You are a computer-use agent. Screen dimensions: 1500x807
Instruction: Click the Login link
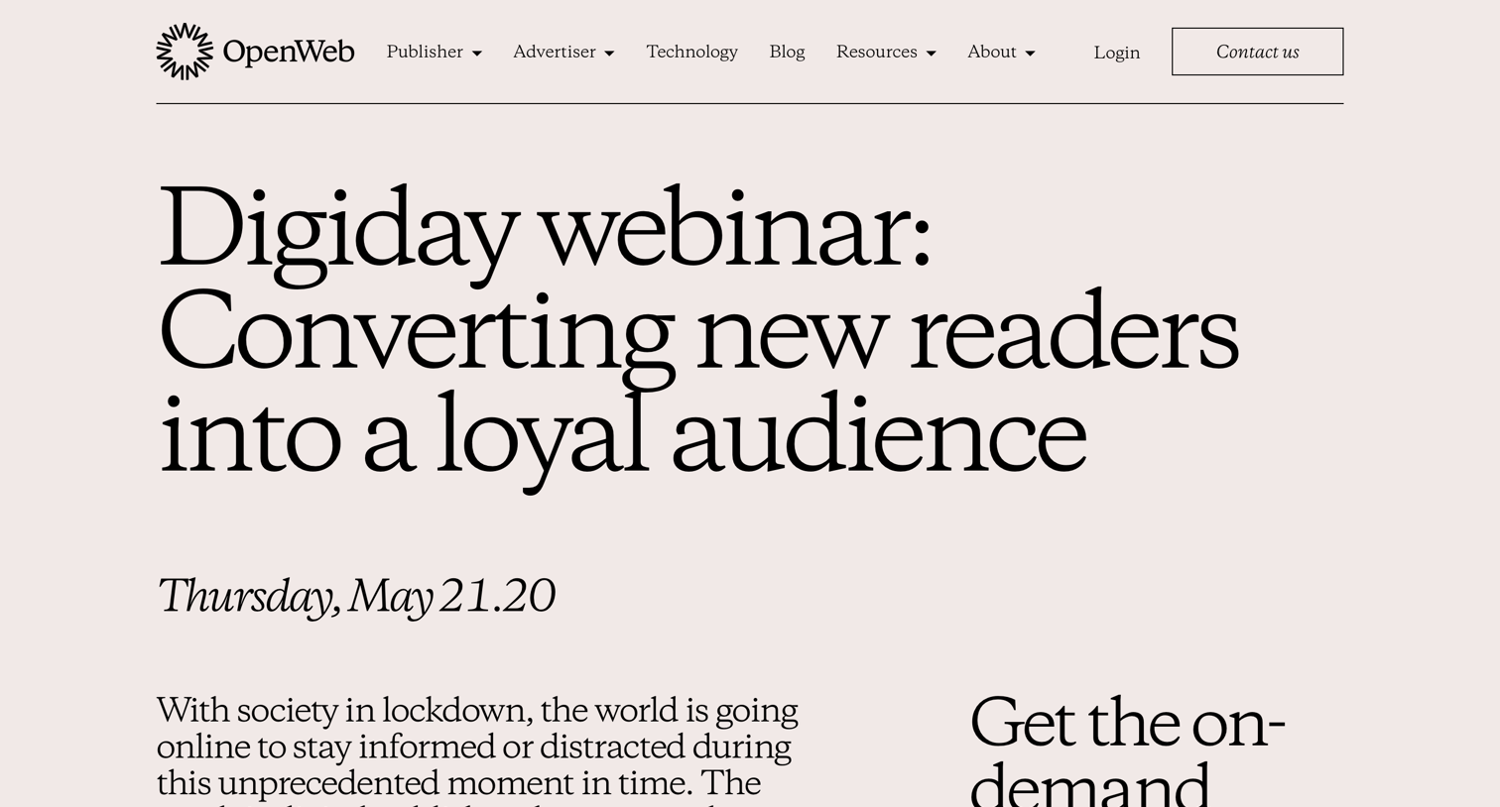coord(1116,53)
